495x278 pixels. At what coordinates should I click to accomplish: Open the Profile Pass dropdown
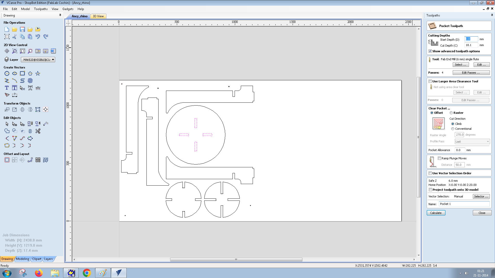click(472, 142)
